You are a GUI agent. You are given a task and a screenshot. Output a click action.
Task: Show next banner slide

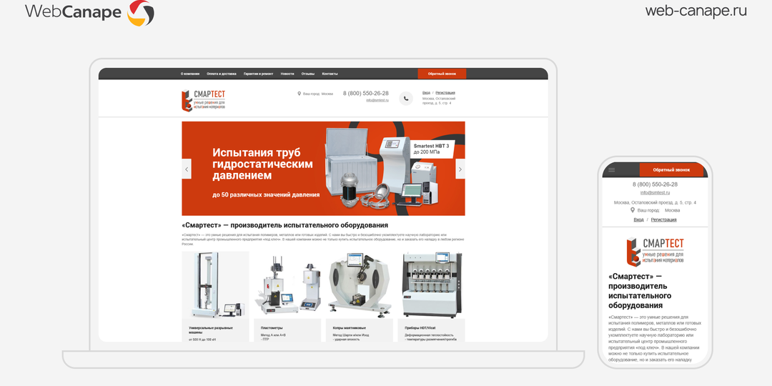pos(460,169)
